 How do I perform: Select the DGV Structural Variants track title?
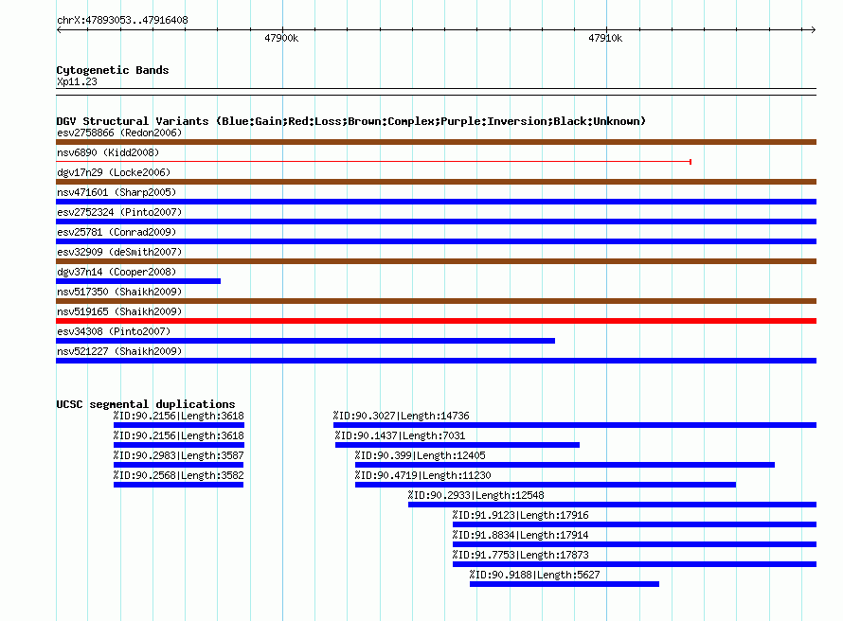(351, 121)
